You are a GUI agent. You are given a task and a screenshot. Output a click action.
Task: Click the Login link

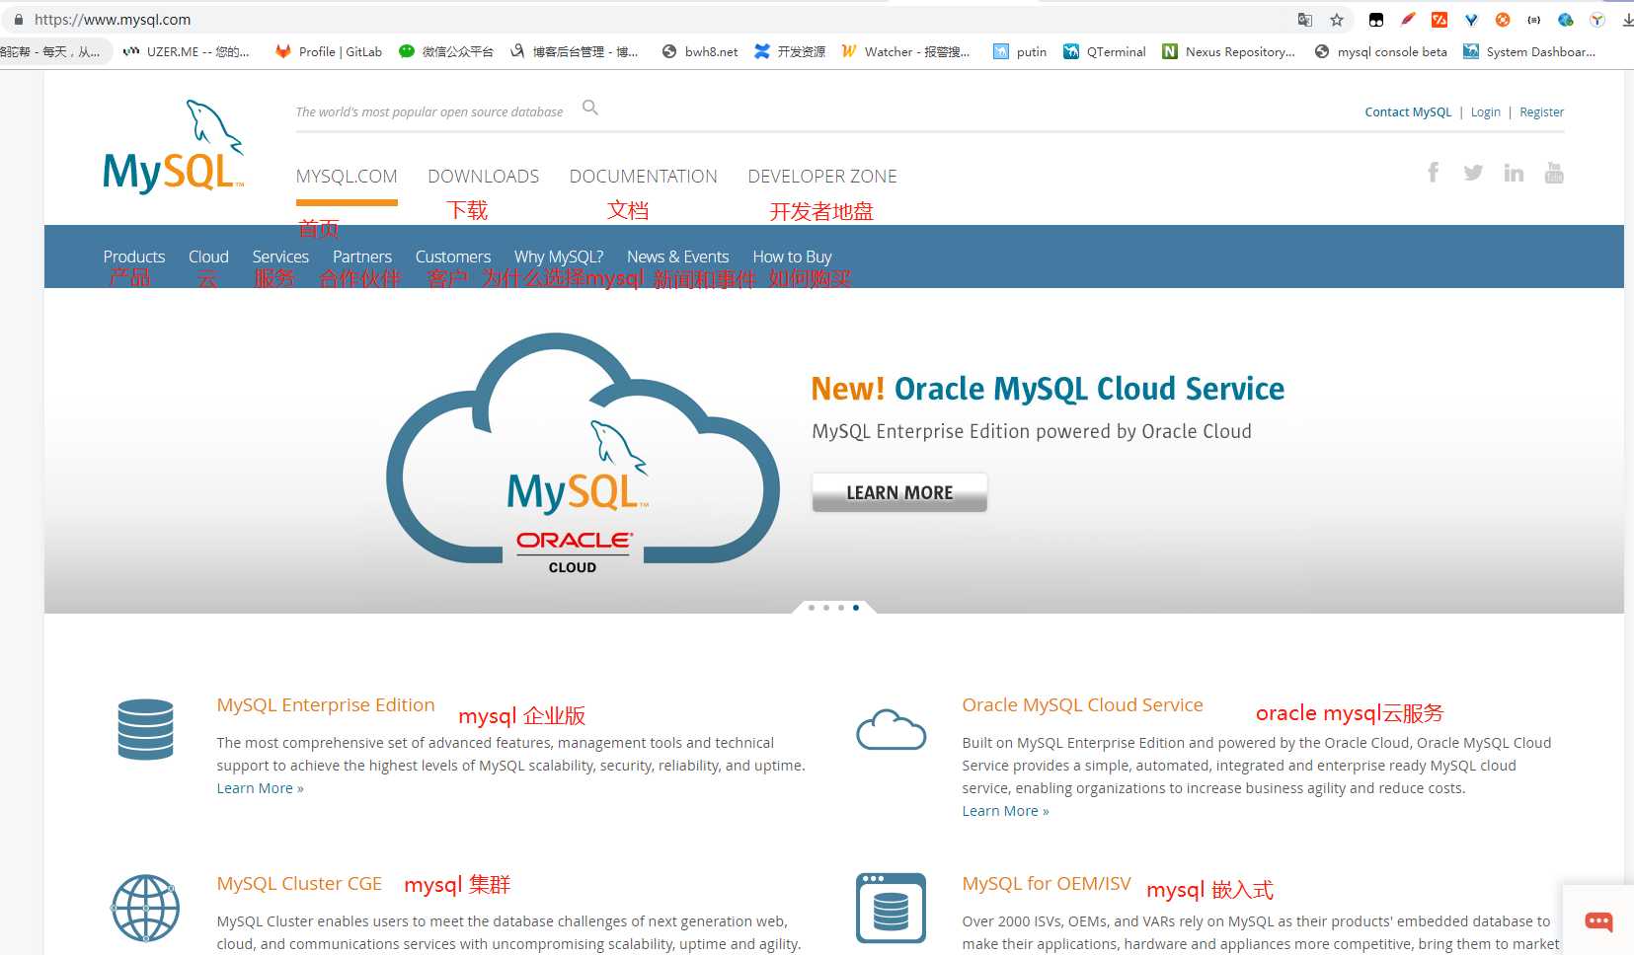pos(1486,112)
